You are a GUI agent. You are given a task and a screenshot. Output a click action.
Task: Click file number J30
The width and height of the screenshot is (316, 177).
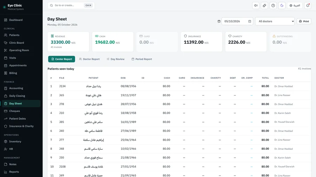61,157
